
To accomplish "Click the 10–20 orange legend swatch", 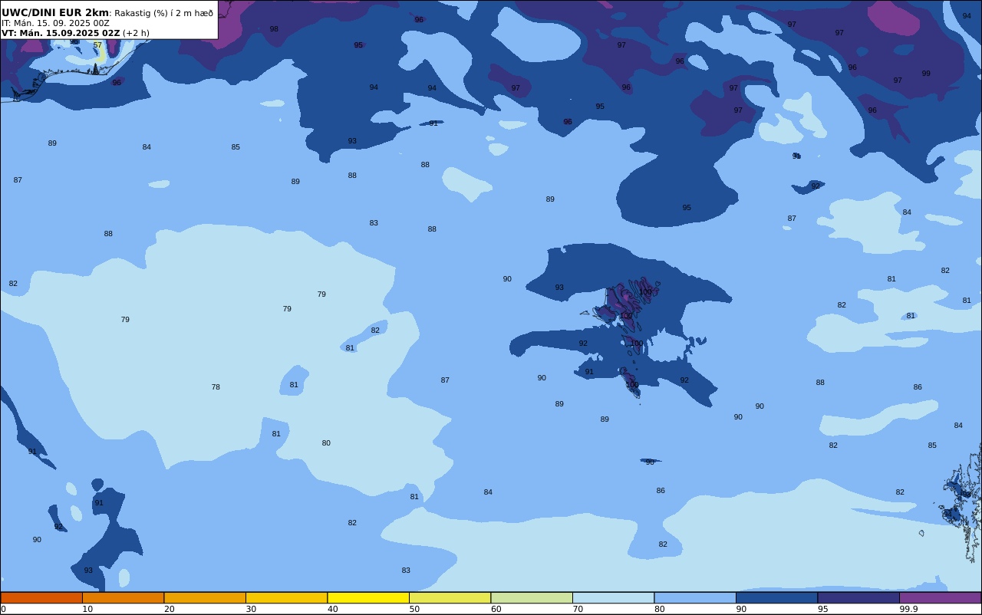I will click(x=123, y=597).
